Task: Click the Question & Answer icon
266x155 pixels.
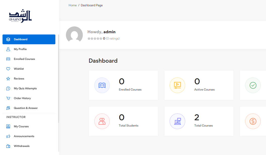Action: pyautogui.click(x=8, y=108)
